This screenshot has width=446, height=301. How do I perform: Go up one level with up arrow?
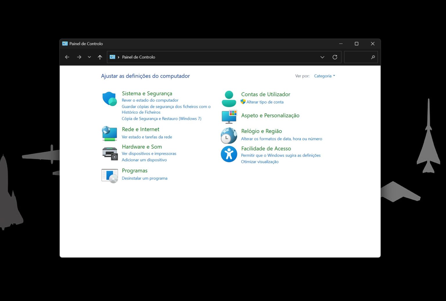[x=100, y=57]
